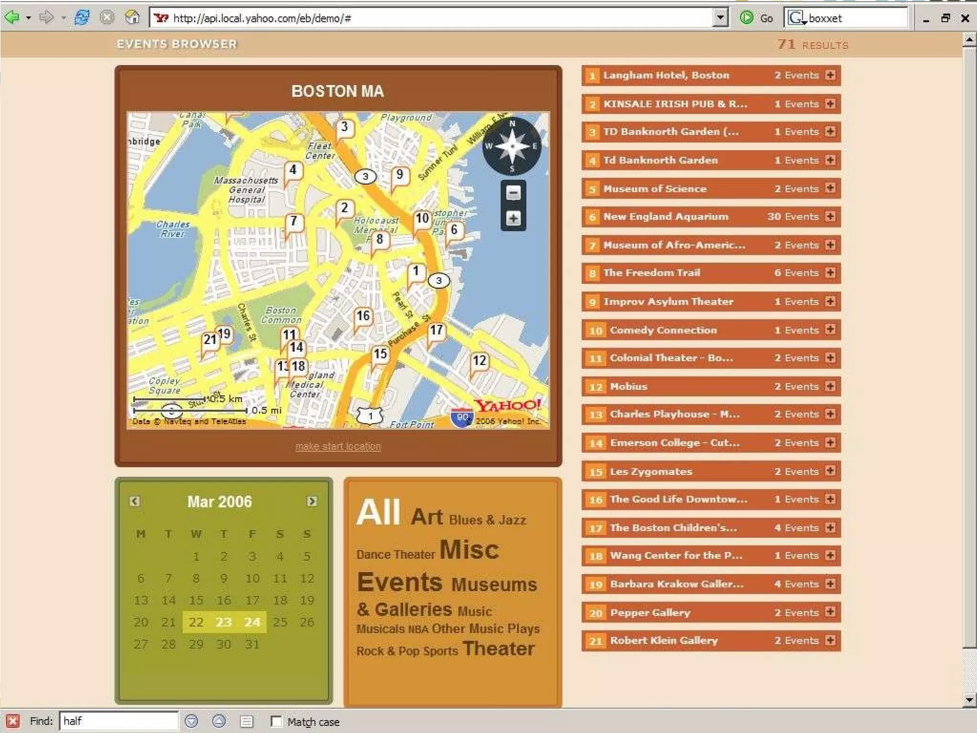Select the Theater category tag

tap(498, 649)
